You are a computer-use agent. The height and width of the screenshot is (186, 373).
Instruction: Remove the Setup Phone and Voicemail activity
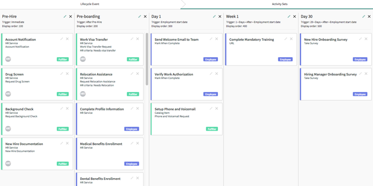coord(216,108)
